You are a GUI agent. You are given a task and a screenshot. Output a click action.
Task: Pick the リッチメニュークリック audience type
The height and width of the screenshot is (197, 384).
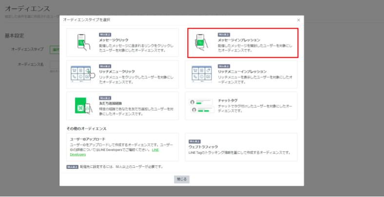[122, 74]
